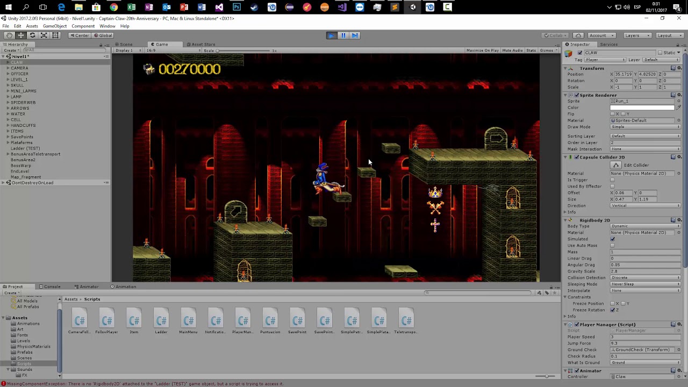Open the object picker circle for Ground Check
This screenshot has height=387, width=688.
pyautogui.click(x=679, y=350)
